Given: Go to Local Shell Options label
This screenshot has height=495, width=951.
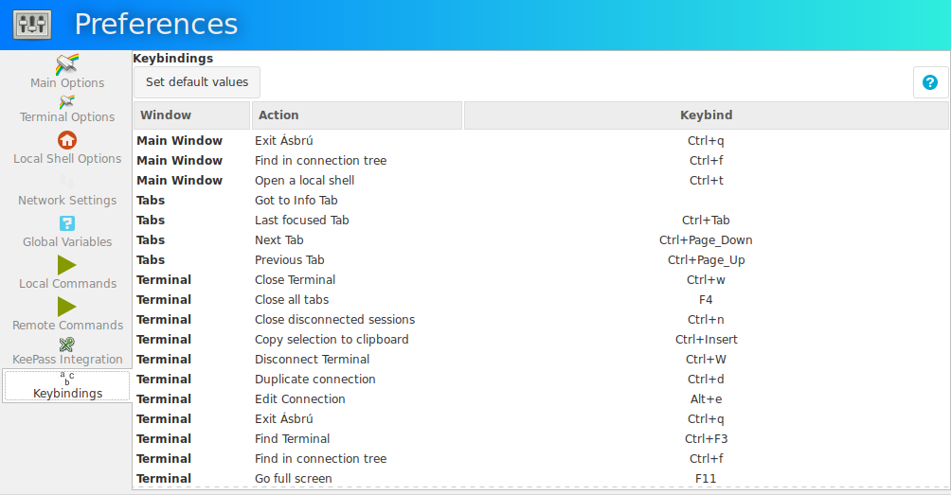Looking at the screenshot, I should (x=67, y=159).
